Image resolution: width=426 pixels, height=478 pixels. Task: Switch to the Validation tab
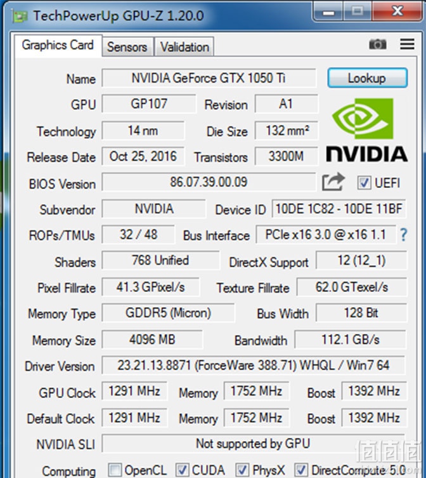184,47
